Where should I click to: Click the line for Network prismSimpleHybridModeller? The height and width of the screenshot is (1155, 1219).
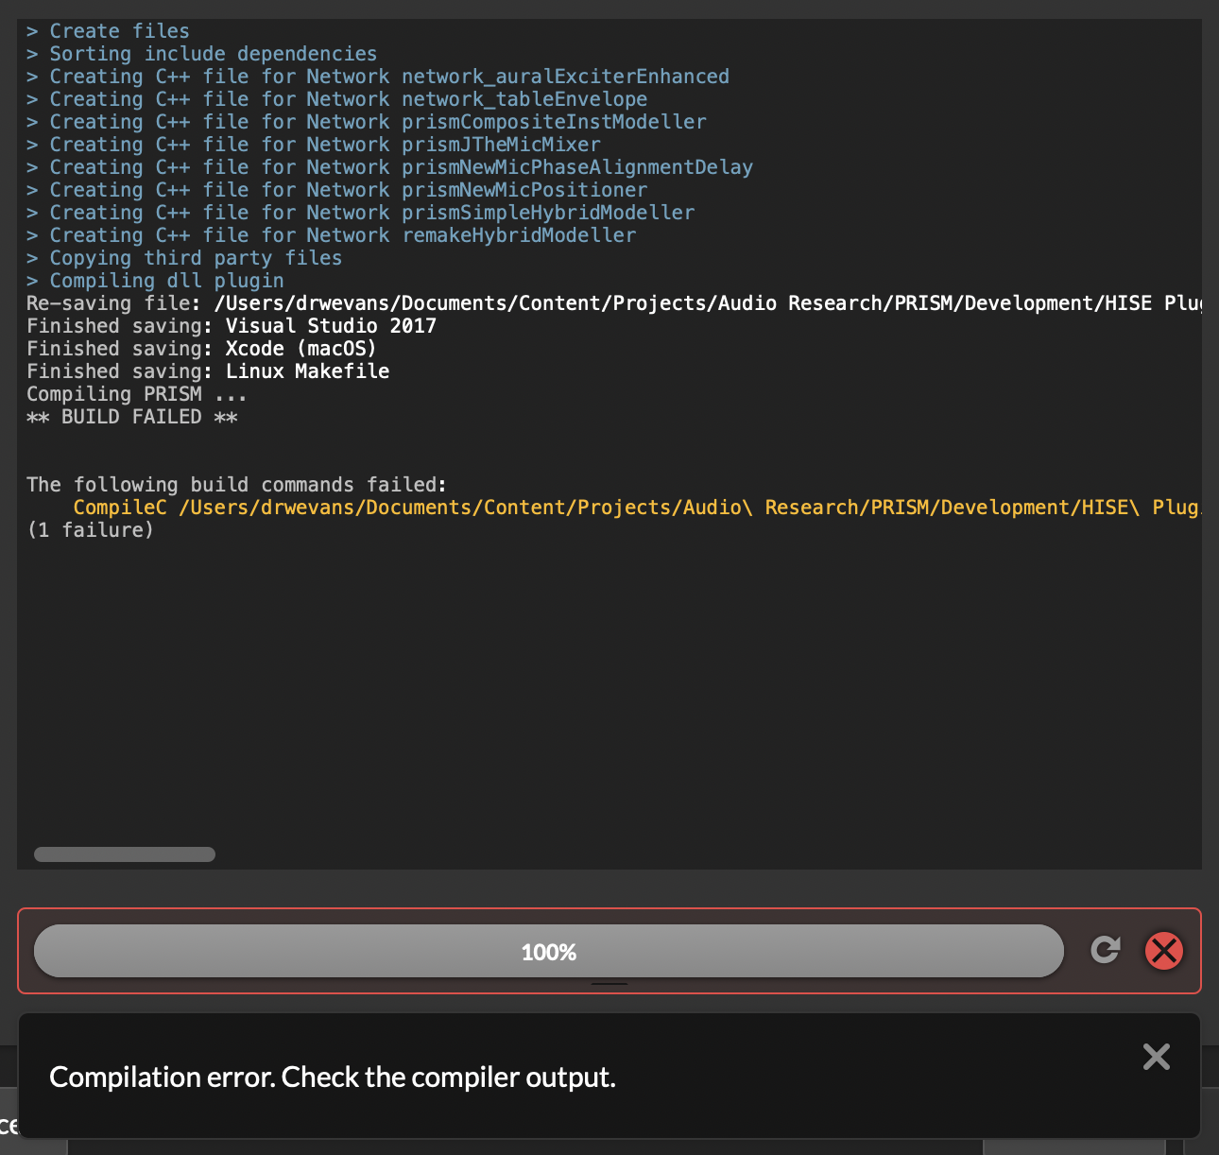[361, 213]
